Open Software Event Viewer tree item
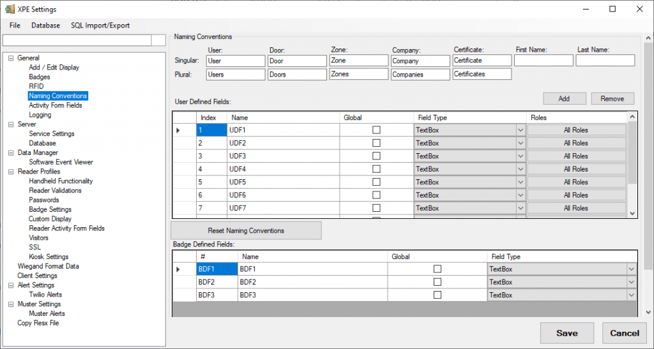 click(61, 162)
